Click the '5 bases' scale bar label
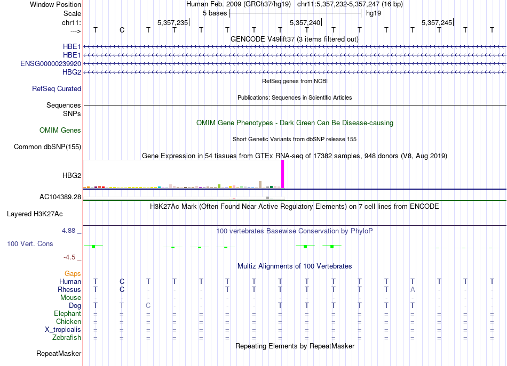This screenshot has width=507, height=366. pos(215,13)
